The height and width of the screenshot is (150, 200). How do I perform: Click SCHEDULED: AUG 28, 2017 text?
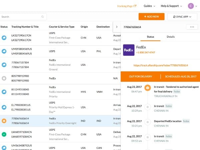coord(181,76)
